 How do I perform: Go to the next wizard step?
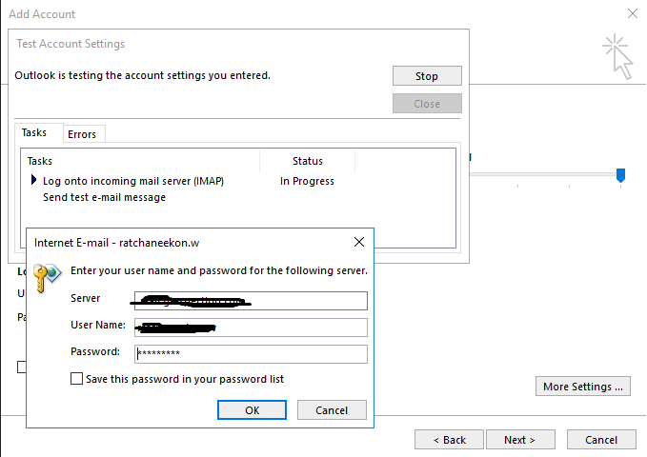[x=520, y=440]
